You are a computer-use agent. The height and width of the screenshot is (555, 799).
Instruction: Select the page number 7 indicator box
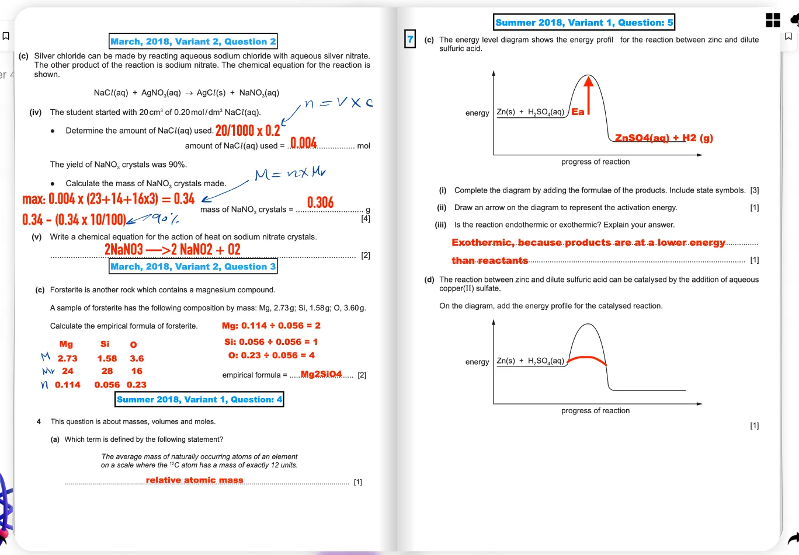tap(409, 40)
